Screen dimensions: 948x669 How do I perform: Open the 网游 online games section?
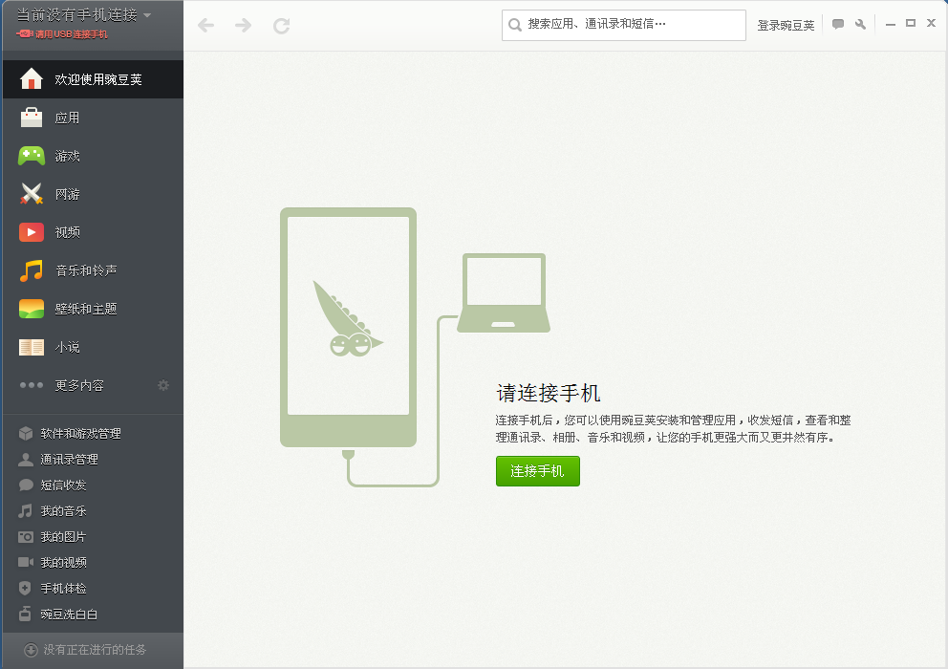pos(93,194)
